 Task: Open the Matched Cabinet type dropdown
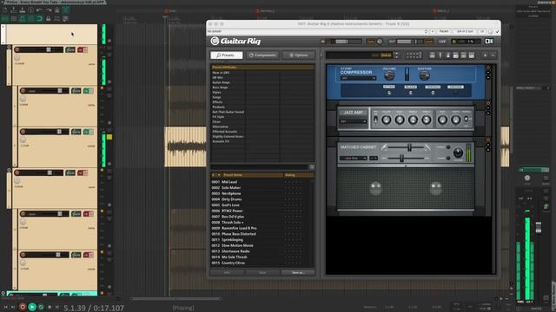click(x=354, y=158)
